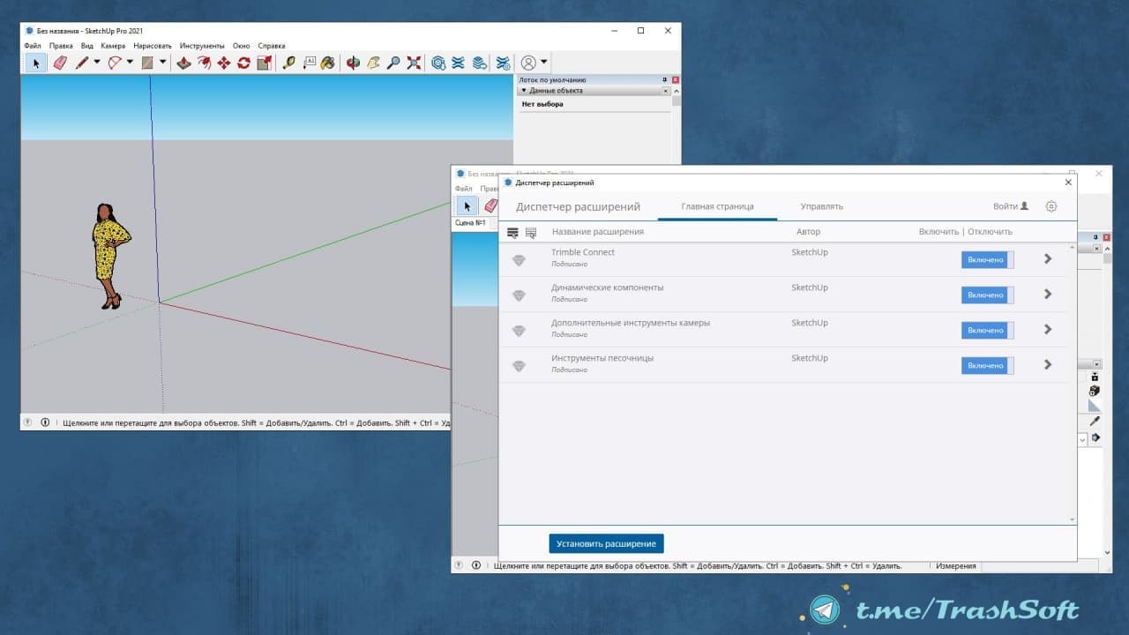Open the Файл menu in main window
Viewport: 1129px width, 635px height.
coord(33,46)
